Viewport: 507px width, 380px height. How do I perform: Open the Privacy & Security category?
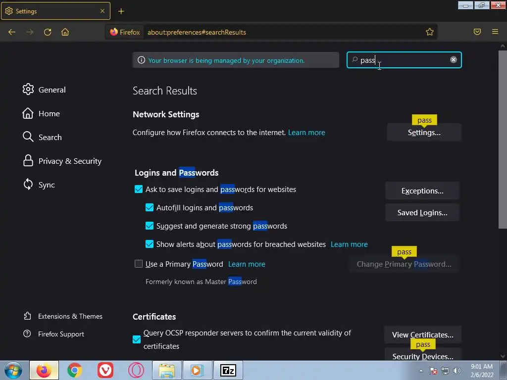coord(62,161)
